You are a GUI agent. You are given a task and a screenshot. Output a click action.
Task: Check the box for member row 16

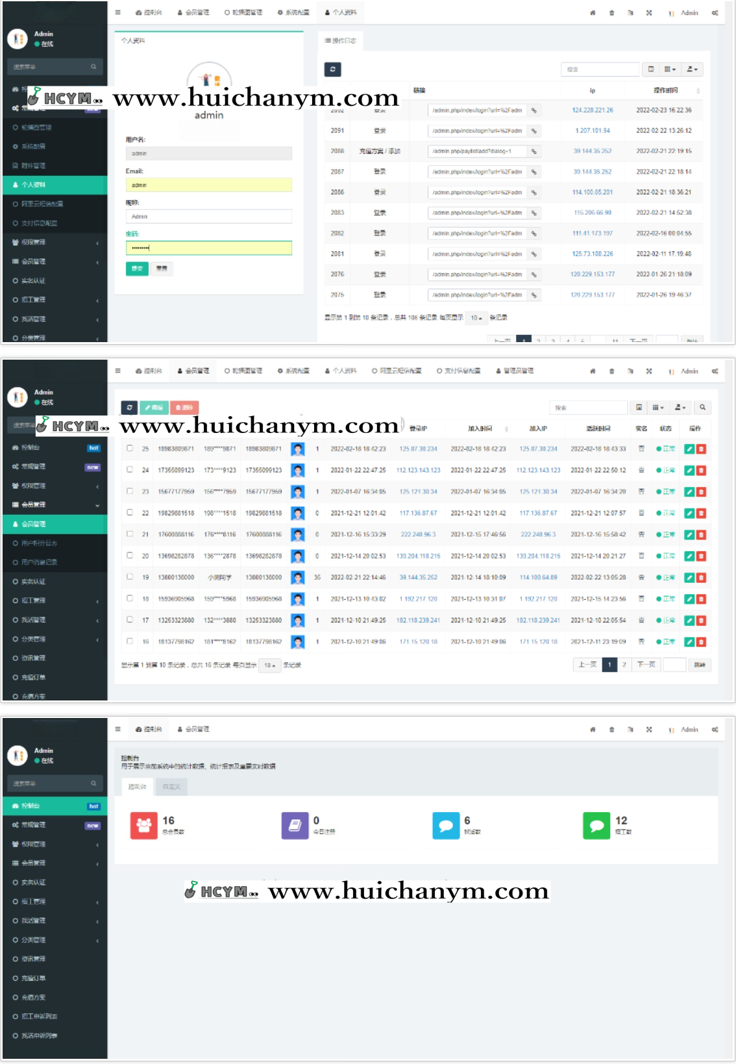point(130,641)
